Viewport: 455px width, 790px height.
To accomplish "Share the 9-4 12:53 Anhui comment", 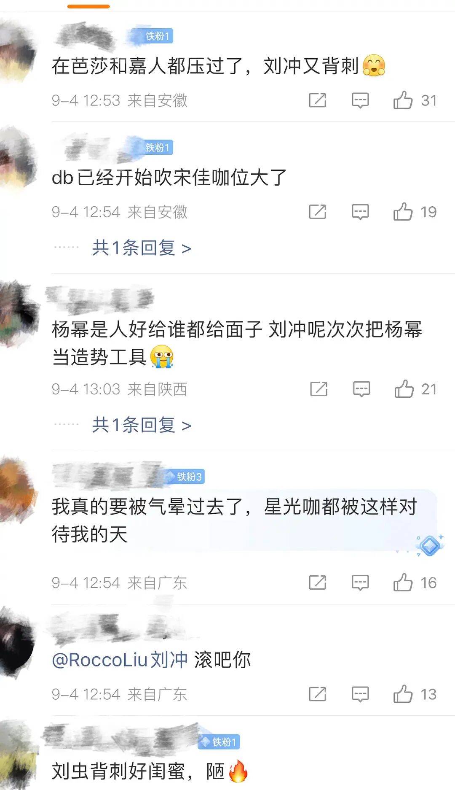I will coord(318,100).
